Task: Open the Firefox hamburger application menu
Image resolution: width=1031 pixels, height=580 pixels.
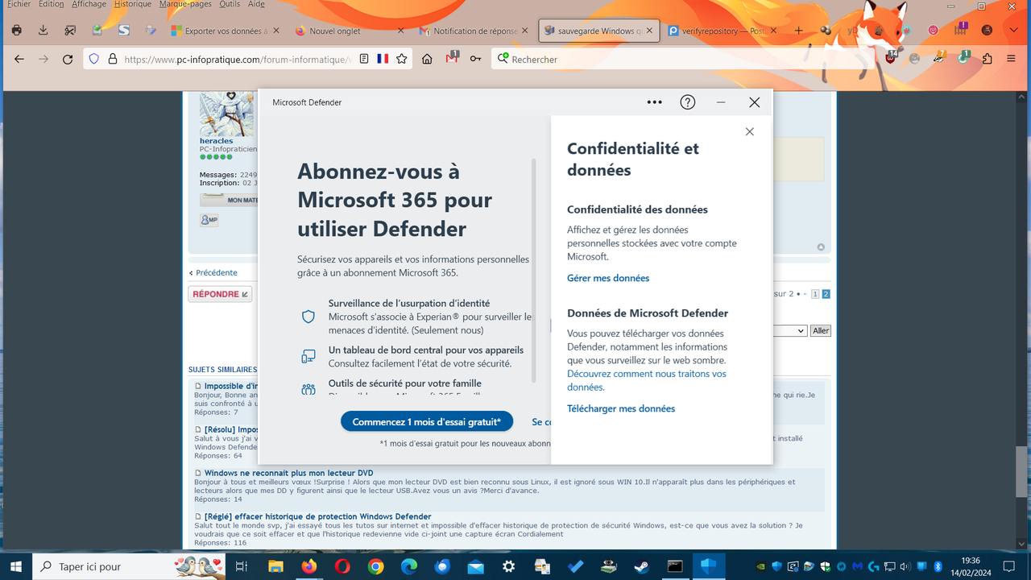Action: pos(1011,59)
